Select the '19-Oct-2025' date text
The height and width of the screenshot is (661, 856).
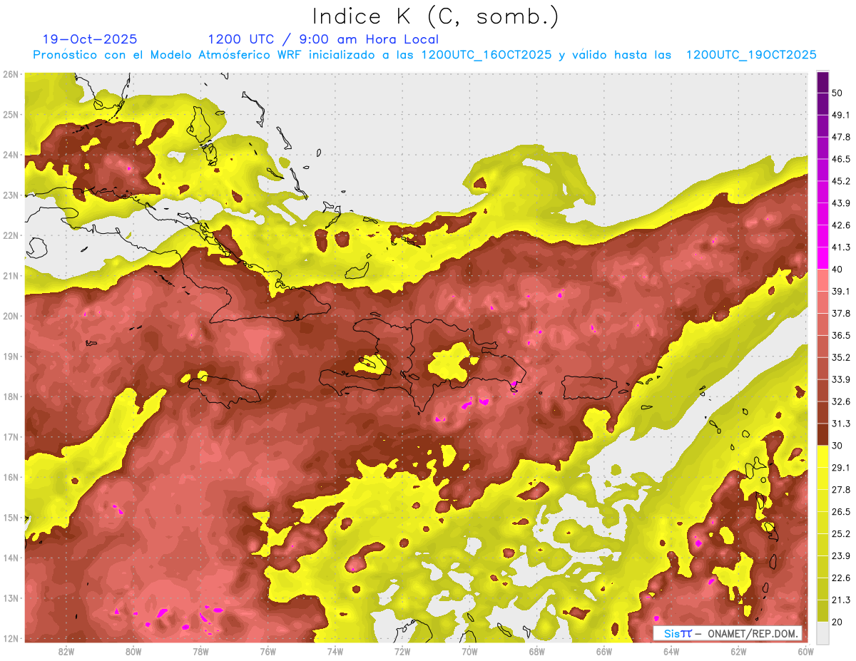(x=90, y=39)
